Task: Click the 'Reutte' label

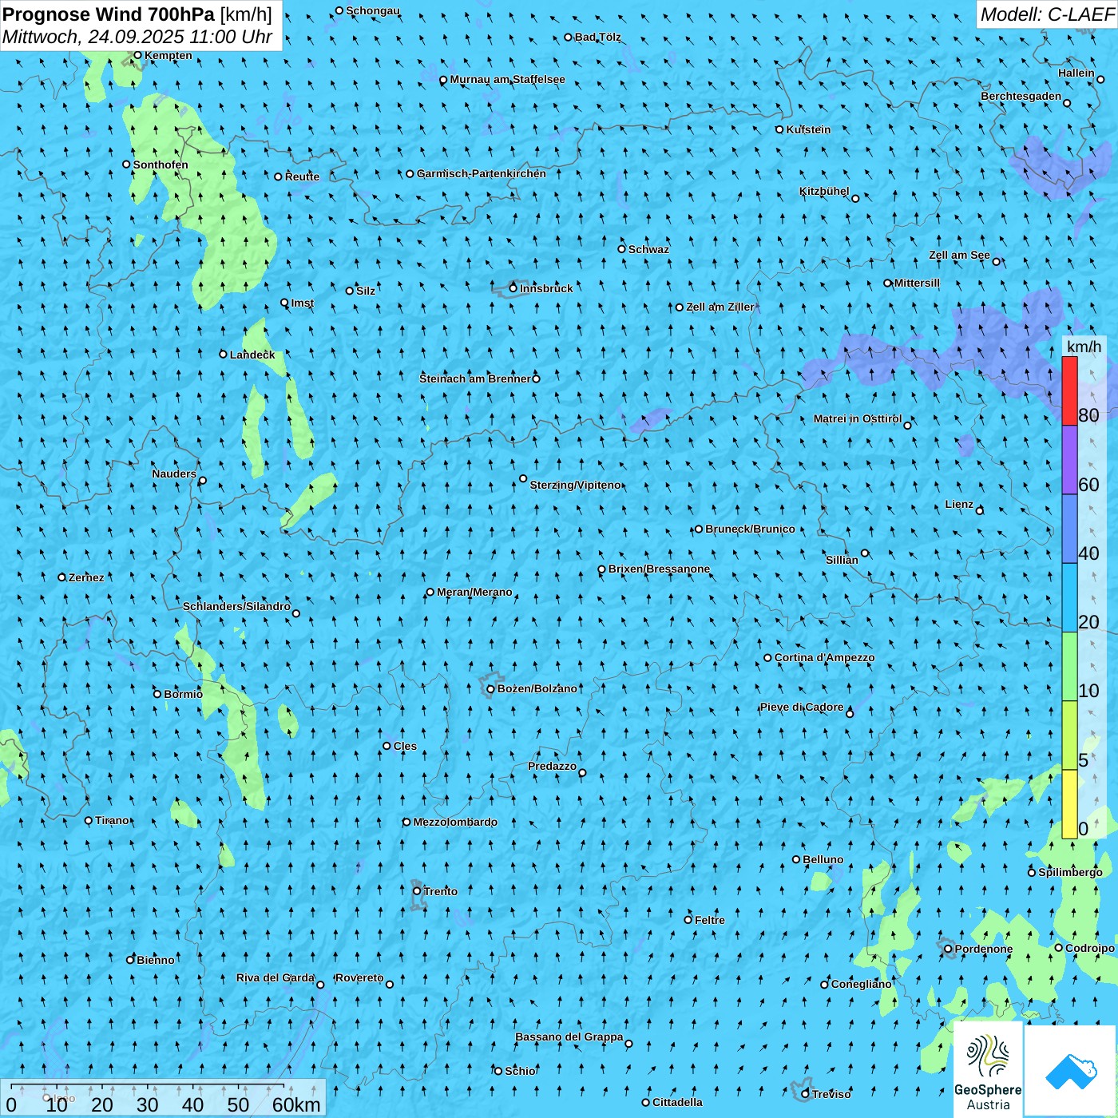Action: 303,176
